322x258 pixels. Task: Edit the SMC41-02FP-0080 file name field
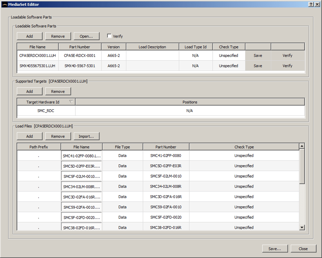[x=81, y=155]
